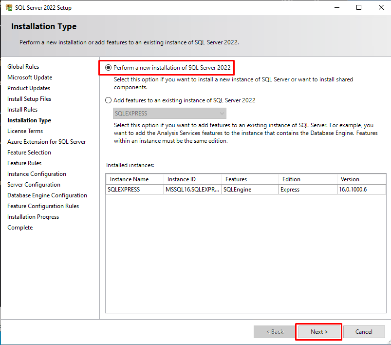Viewport: 391px width, 345px height.
Task: Click the Edition column header
Action: click(x=307, y=179)
